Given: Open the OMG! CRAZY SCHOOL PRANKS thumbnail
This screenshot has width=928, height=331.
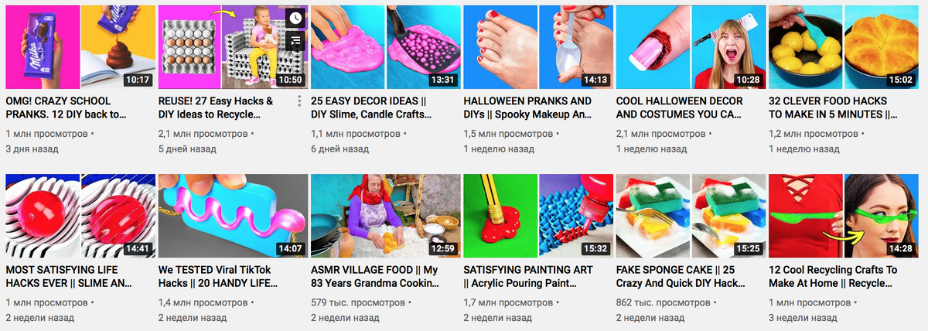Looking at the screenshot, I should [x=80, y=47].
